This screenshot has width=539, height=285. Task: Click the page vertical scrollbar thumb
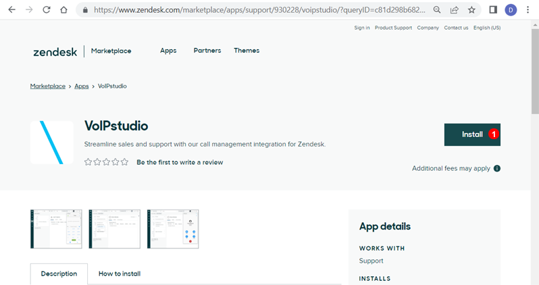[535, 72]
